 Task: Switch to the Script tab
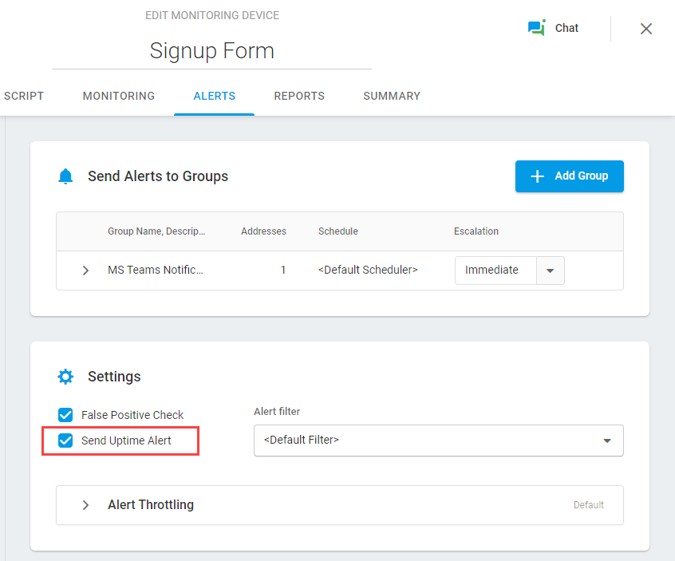coord(24,96)
